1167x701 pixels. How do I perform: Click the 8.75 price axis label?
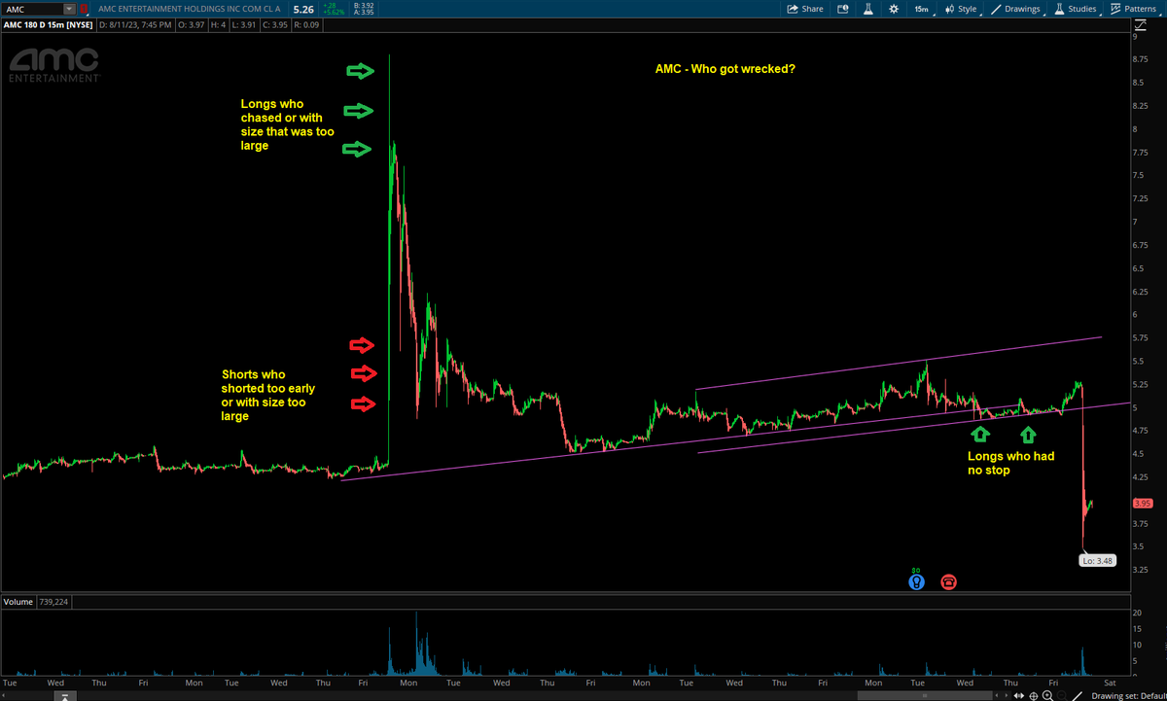(x=1143, y=60)
